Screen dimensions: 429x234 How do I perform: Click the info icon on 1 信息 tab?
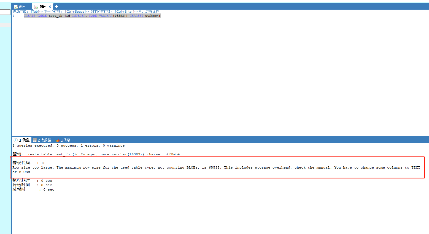coord(16,140)
